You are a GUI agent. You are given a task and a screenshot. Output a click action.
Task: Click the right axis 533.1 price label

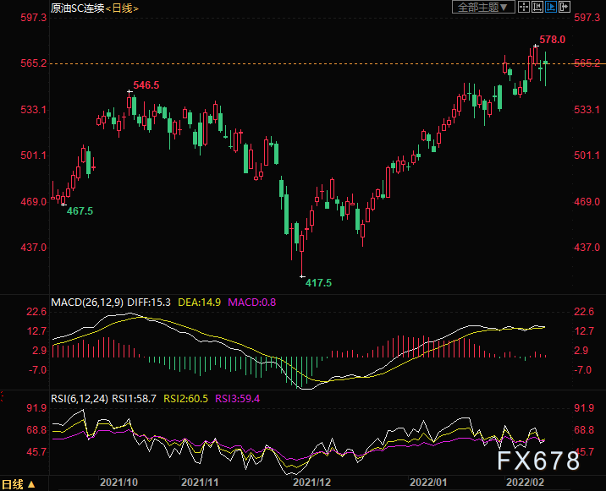coord(587,110)
